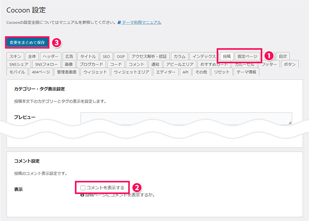Select the 投稿 tab

click(227, 56)
